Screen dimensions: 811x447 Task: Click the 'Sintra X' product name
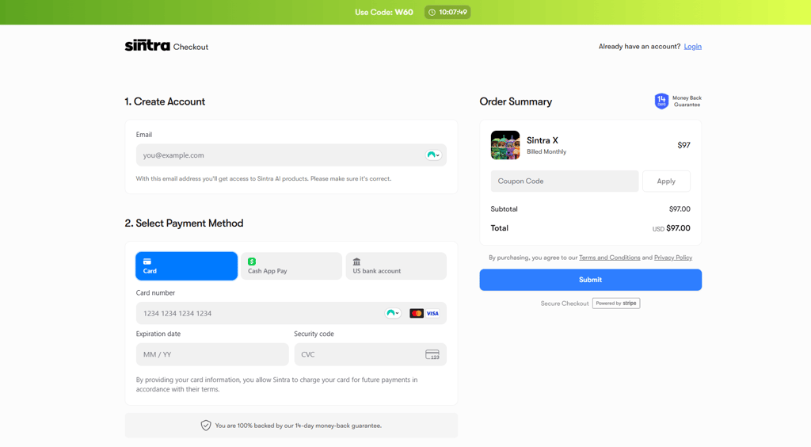click(x=542, y=140)
